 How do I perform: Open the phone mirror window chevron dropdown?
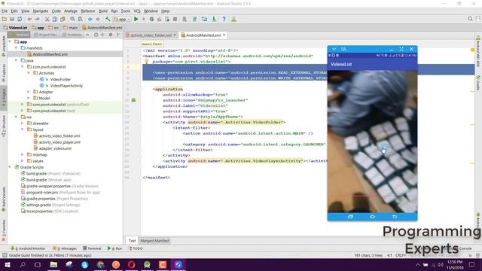(x=334, y=49)
